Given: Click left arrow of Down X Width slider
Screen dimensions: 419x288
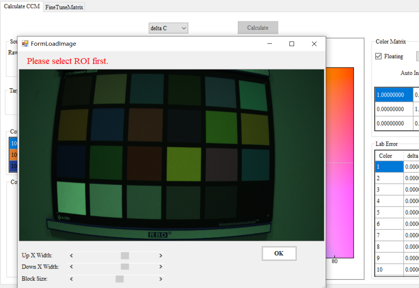Looking at the screenshot, I should pos(71,267).
